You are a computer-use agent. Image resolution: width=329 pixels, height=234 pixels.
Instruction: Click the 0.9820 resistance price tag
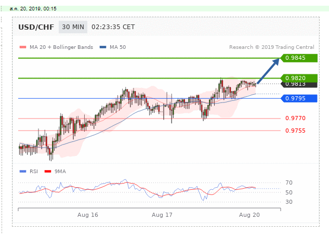point(299,78)
